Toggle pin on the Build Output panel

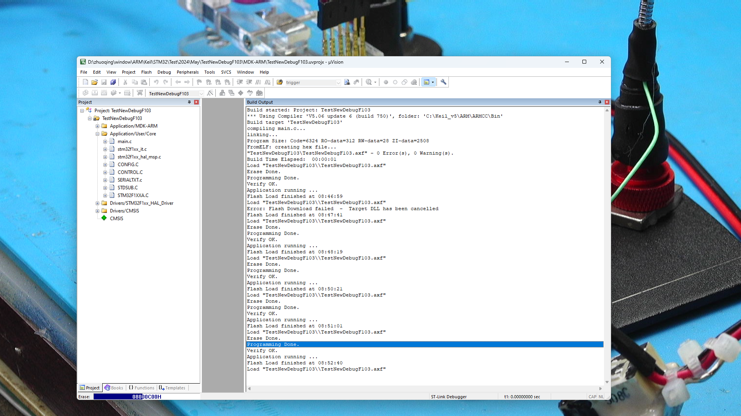point(599,102)
